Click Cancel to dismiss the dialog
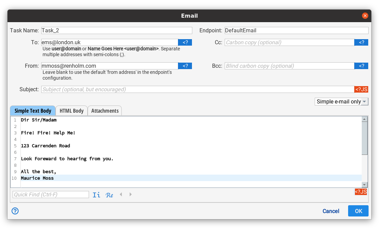Screen dimensions: 388x242 point(331,211)
